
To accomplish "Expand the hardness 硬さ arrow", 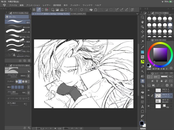I will pyautogui.click(x=28, y=87).
